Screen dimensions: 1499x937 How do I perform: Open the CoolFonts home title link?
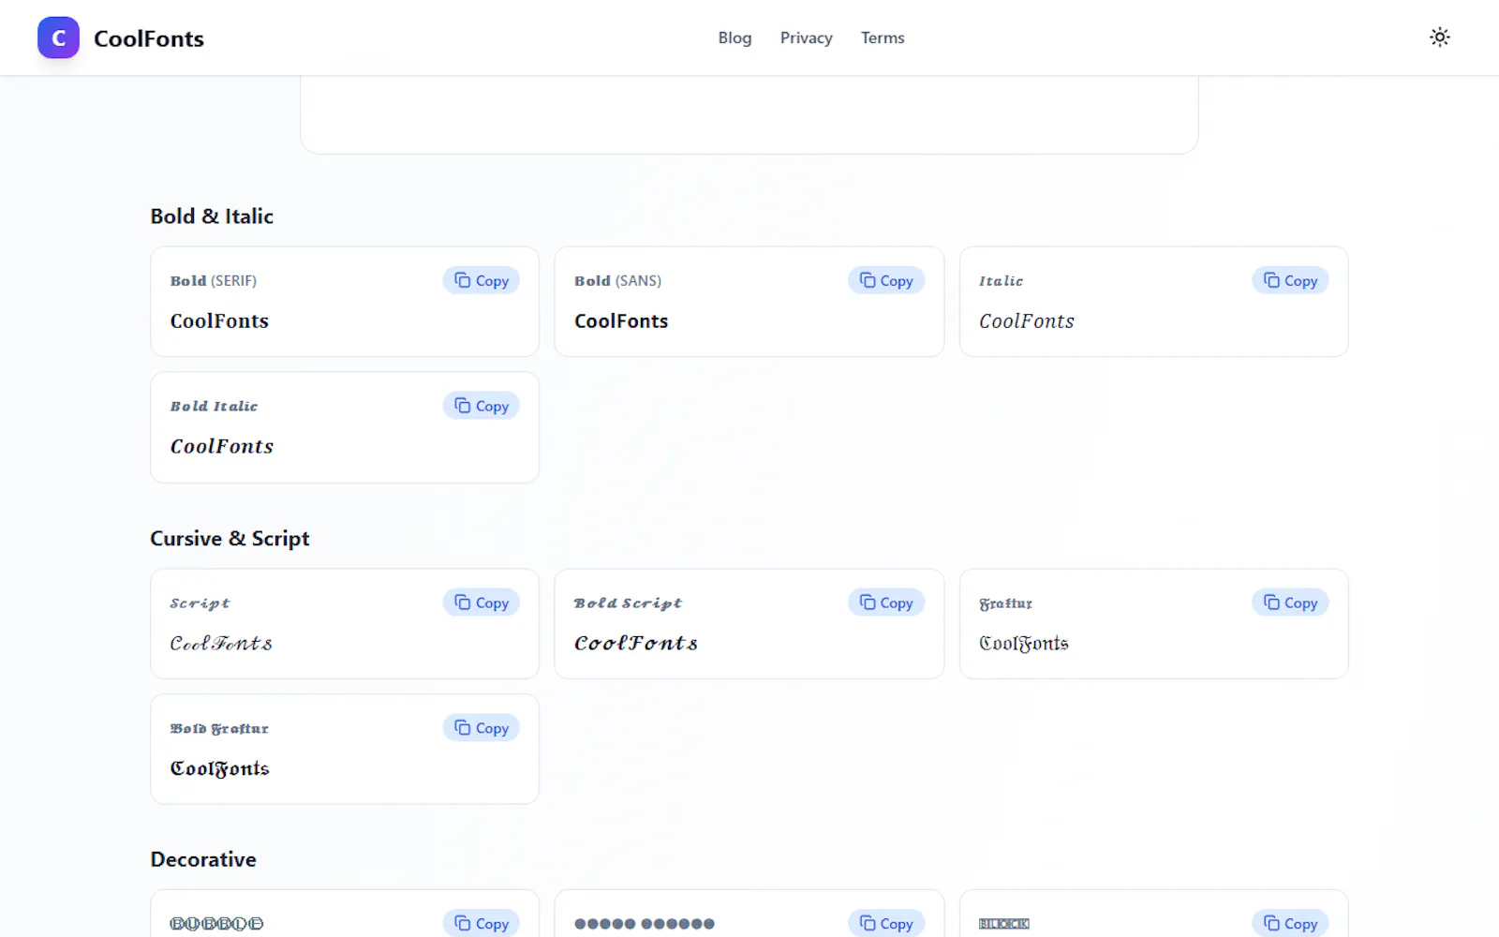(x=149, y=38)
